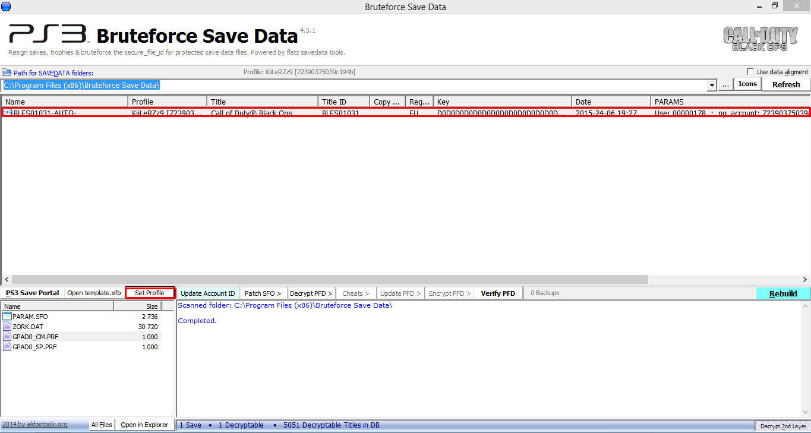The height and width of the screenshot is (433, 811).
Task: Click the EU region cell
Action: coord(414,113)
